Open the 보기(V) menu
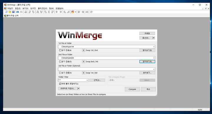The width and height of the screenshot is (212, 114). pyautogui.click(x=25, y=8)
